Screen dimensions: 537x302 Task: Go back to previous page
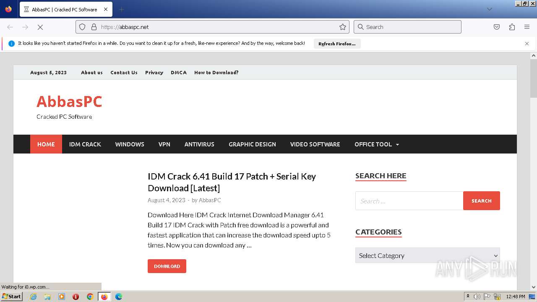10,27
